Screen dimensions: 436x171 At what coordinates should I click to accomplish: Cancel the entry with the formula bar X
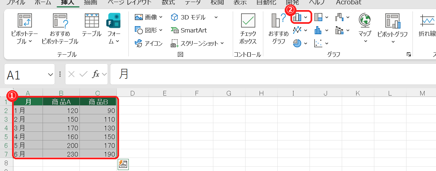coord(71,74)
